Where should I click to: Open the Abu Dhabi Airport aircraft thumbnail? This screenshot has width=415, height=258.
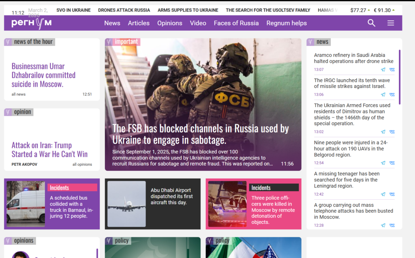coord(126,204)
